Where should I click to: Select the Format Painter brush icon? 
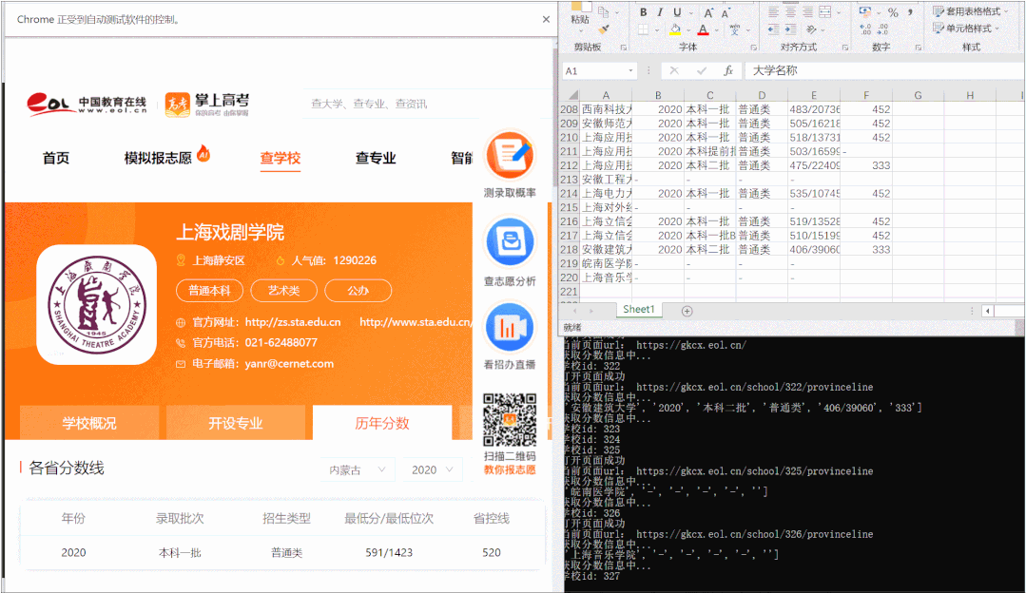click(x=603, y=29)
